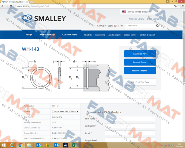Open Outlook from the taskbar
Viewport: 185px width, 148px height.
pyautogui.click(x=56, y=145)
